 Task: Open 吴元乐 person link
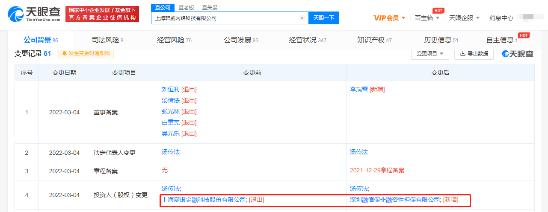[x=171, y=134]
